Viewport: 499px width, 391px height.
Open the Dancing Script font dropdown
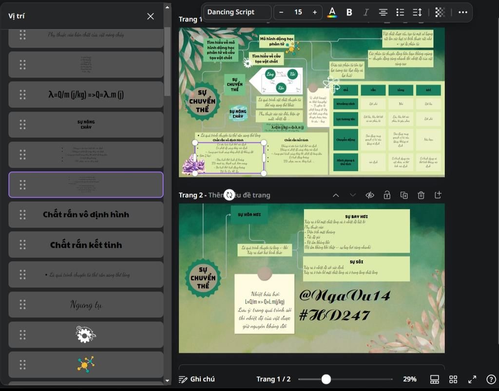[x=237, y=12]
